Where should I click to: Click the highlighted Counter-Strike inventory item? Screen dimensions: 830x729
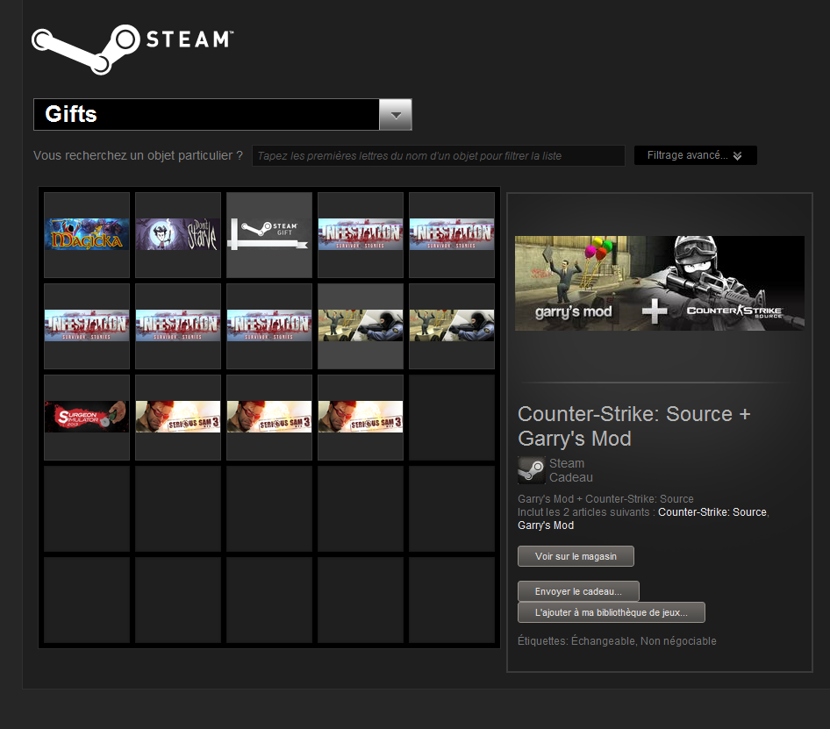361,325
